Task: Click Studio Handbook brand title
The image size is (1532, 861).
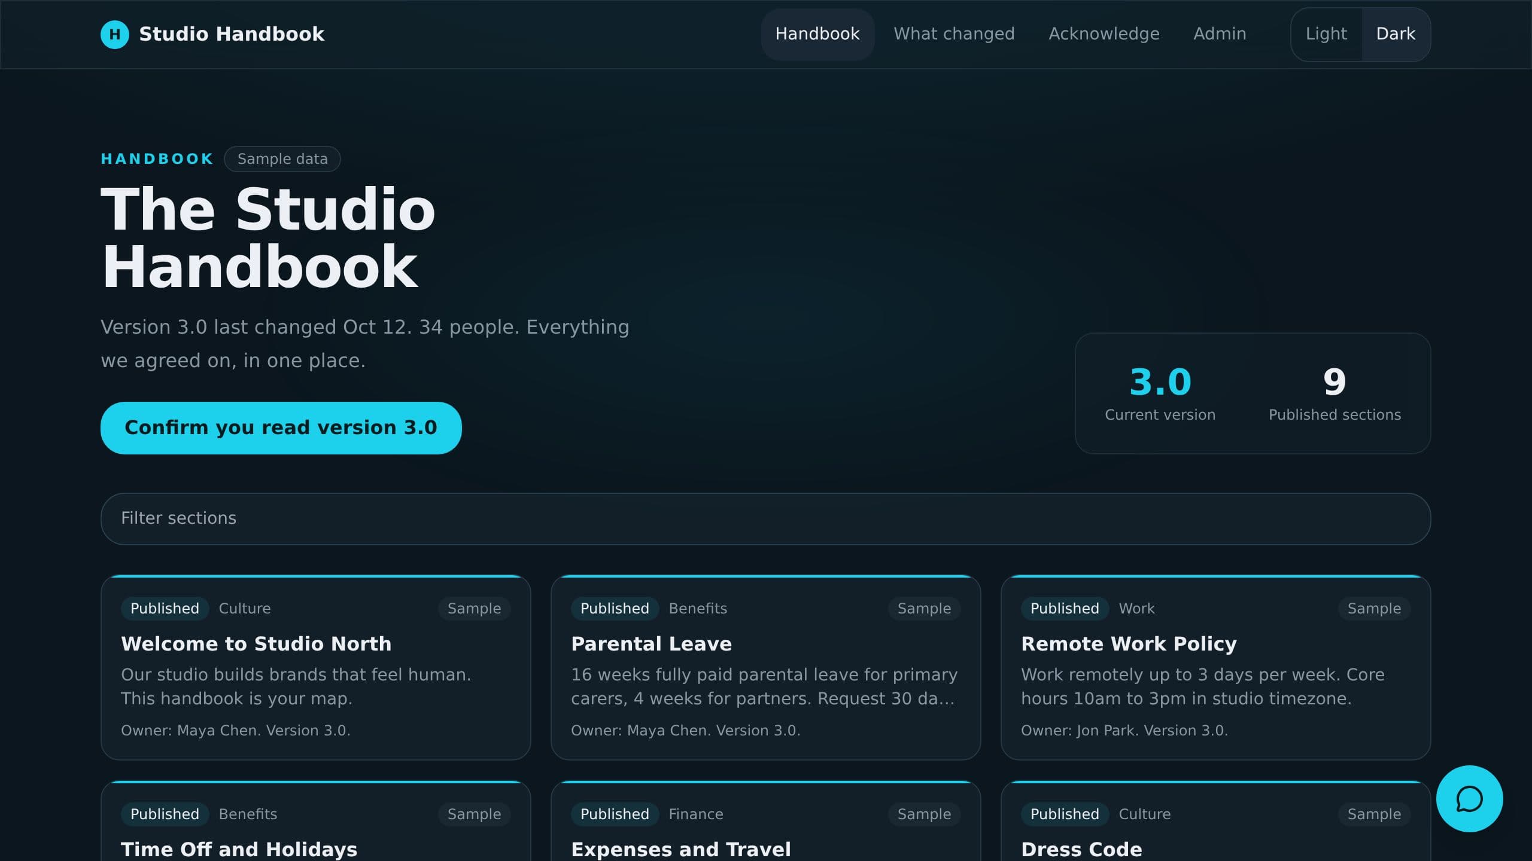Action: [x=232, y=34]
